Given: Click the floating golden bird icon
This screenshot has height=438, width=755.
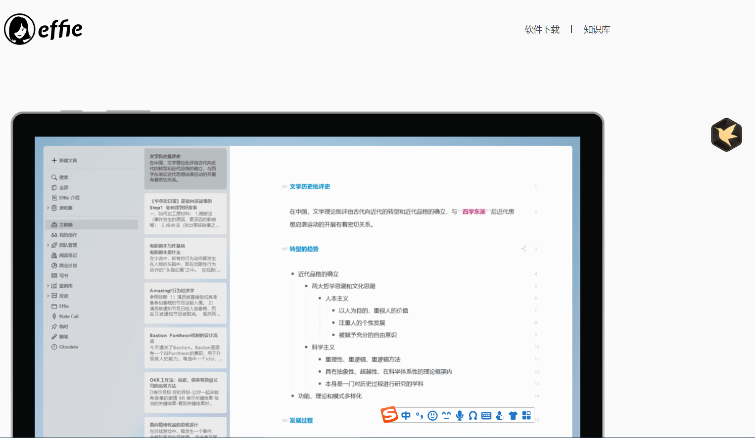Looking at the screenshot, I should coord(726,134).
